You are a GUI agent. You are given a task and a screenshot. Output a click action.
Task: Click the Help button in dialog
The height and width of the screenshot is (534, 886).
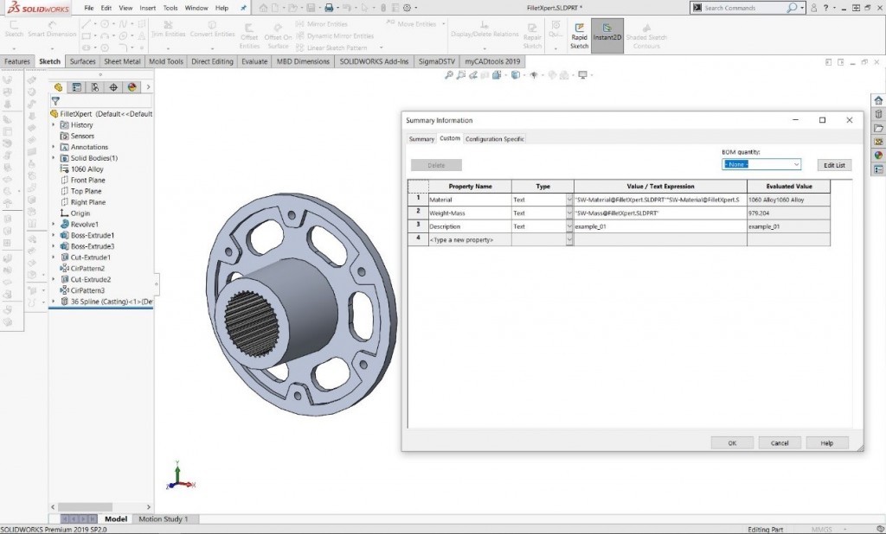[826, 443]
